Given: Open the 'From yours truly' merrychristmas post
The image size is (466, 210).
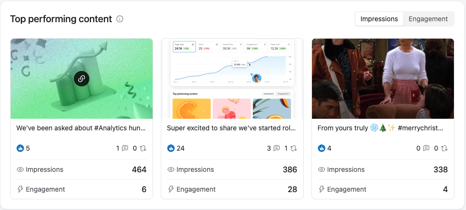Looking at the screenshot, I should point(382,128).
